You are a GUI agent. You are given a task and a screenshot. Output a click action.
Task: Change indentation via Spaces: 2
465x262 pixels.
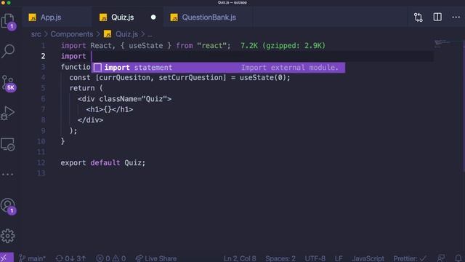point(280,258)
